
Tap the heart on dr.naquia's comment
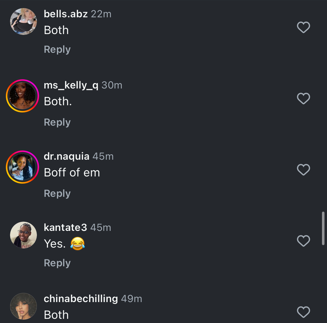pyautogui.click(x=303, y=170)
